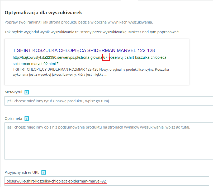Click the Meta-tytuł field label

coord(13,92)
